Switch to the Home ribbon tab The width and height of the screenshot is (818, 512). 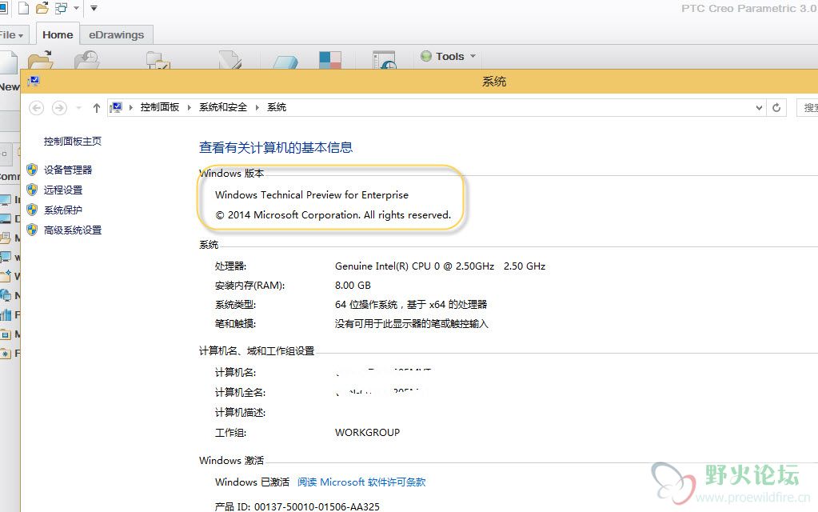[58, 34]
